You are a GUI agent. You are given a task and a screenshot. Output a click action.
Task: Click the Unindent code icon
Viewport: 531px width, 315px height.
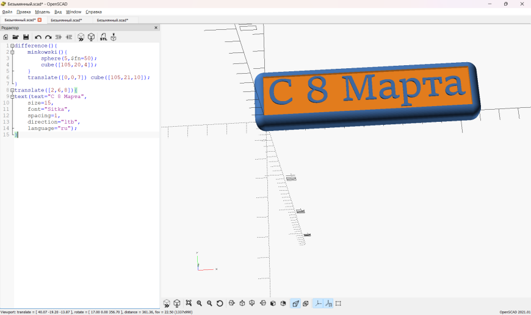tap(59, 37)
